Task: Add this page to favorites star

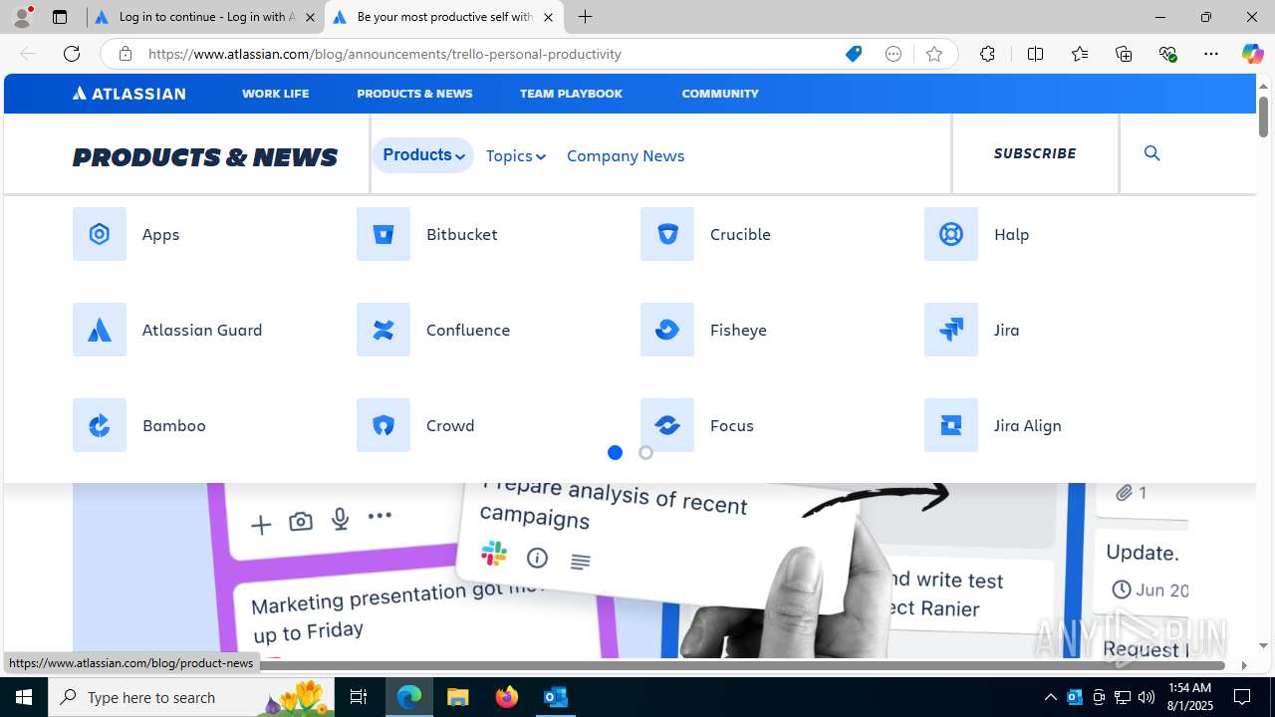Action: coord(934,54)
